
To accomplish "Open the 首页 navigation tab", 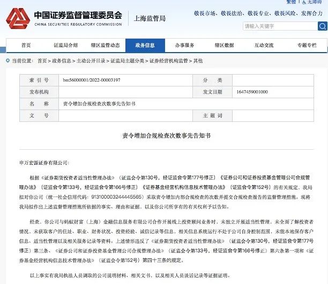I will point(26,45).
